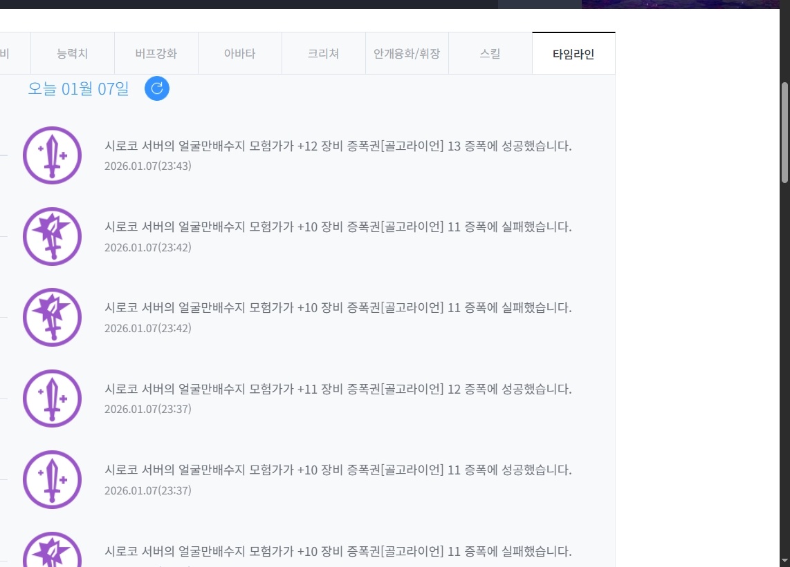Click the blue refresh icon beside 오늘 01월 07일
The width and height of the screenshot is (790, 567).
pos(157,88)
